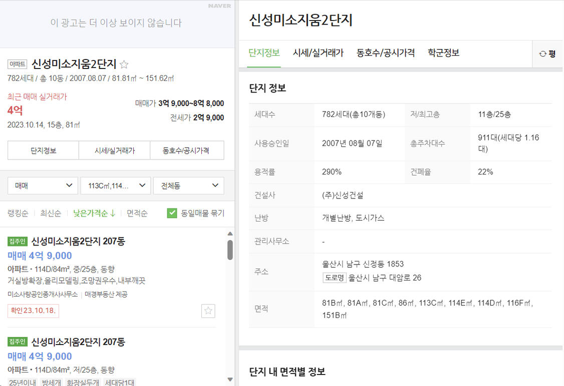Click the 낮은가격순 sort option
Viewport: 564px width, 386px height.
(94, 213)
